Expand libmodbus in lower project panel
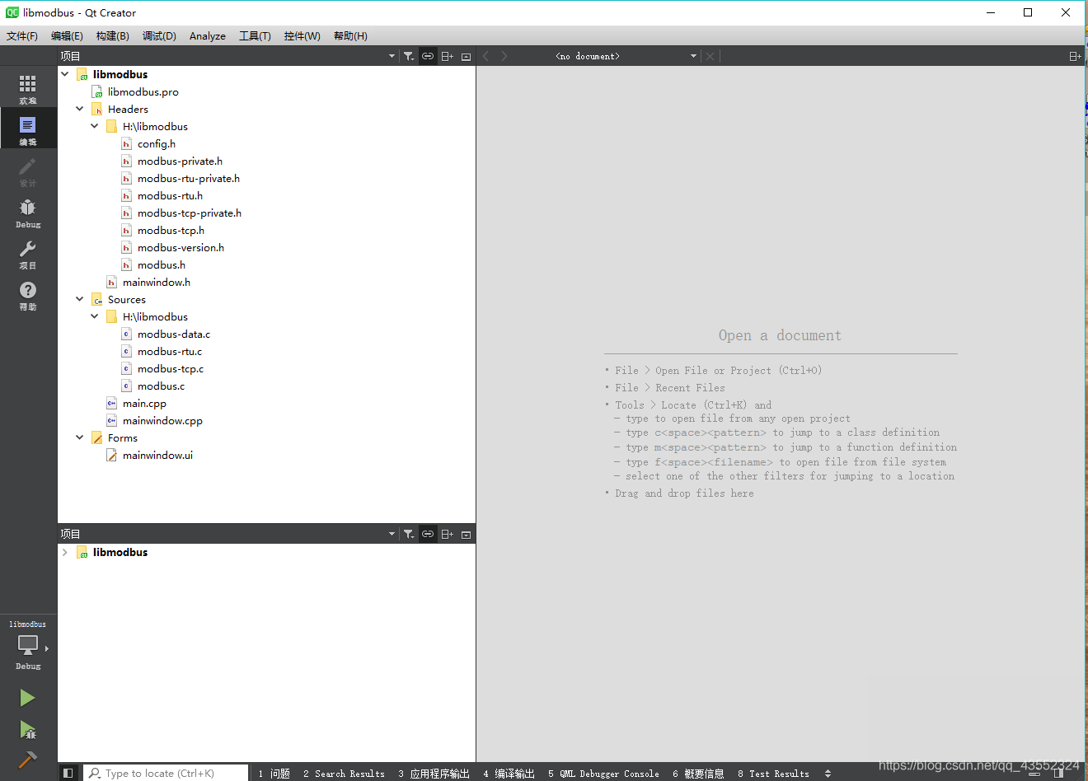Screen dimensions: 1088x781 65,552
